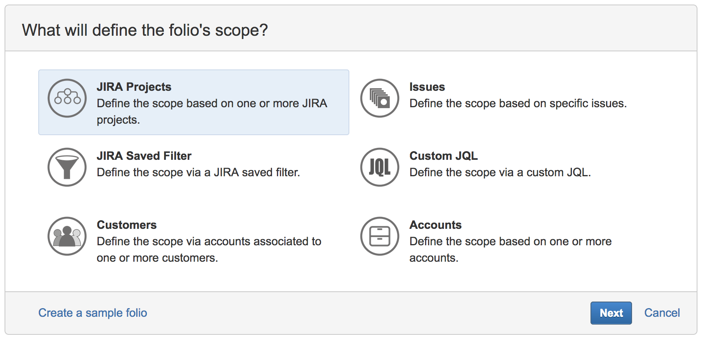Image resolution: width=702 pixels, height=341 pixels.
Task: Click the JIRA Projects heading text
Action: click(134, 87)
